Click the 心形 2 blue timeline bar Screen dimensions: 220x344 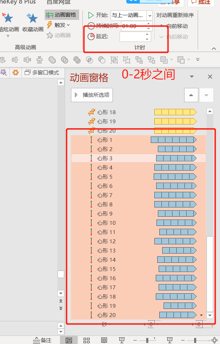(x=177, y=149)
